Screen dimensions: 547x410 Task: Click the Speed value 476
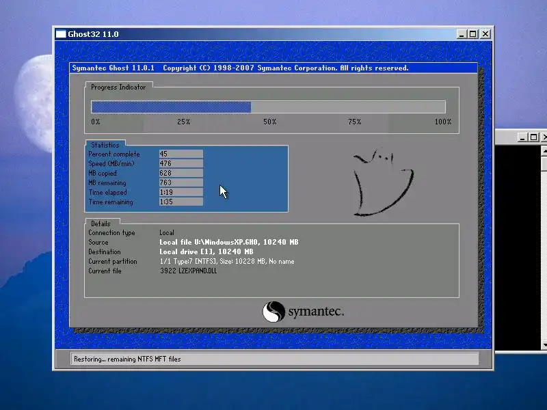pyautogui.click(x=181, y=163)
